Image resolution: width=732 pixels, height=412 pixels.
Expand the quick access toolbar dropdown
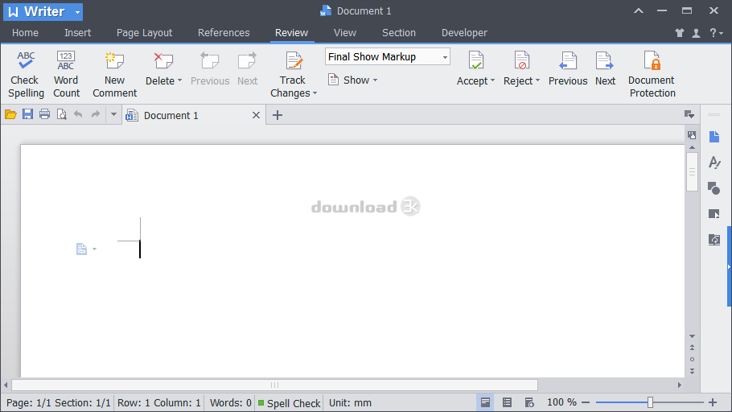[x=113, y=114]
